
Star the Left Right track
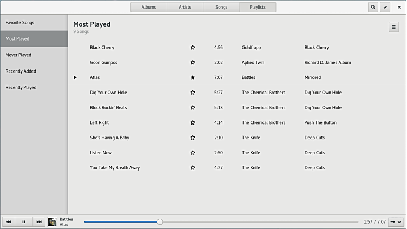tap(193, 123)
